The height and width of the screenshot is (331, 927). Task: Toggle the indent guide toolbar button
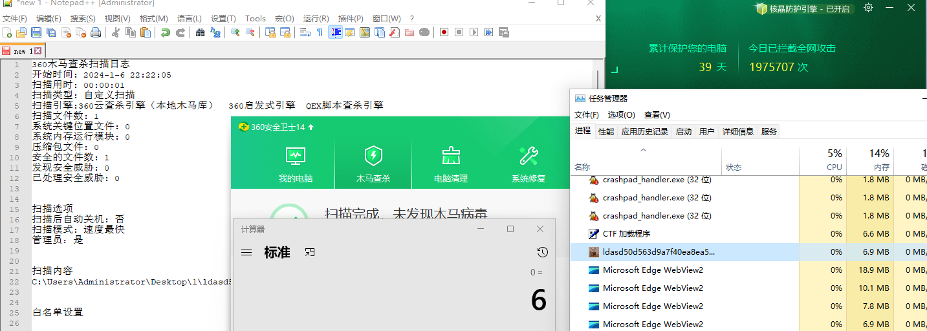point(336,32)
